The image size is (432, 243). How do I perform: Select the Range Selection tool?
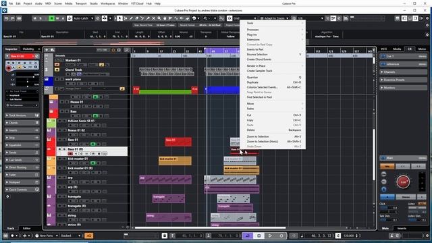[126, 18]
